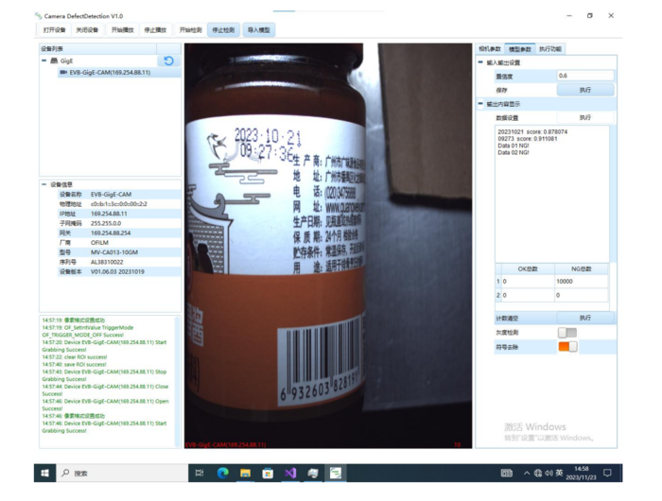Click the 网关 169.254.88.254 row

point(119,233)
